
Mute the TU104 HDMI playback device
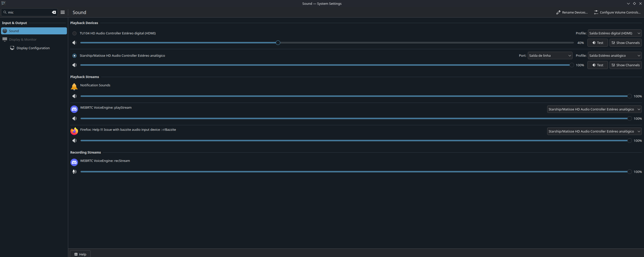[x=74, y=43]
